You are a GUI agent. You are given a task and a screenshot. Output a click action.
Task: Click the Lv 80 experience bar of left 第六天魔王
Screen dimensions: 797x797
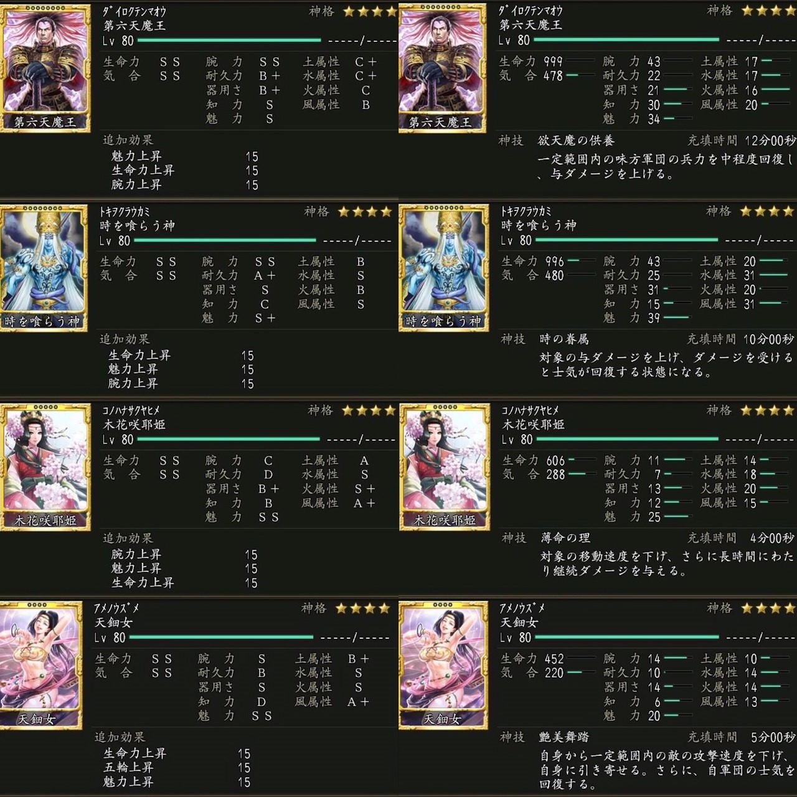pyautogui.click(x=229, y=40)
